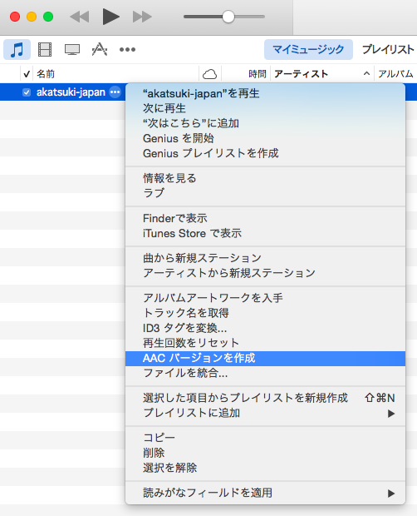Click the three-dot More libraries button
Screen dimensions: 417x516
pos(127,49)
